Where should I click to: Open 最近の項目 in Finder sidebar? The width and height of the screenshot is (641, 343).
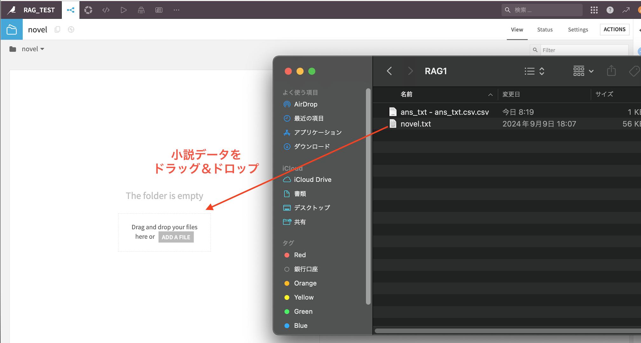[x=309, y=118]
